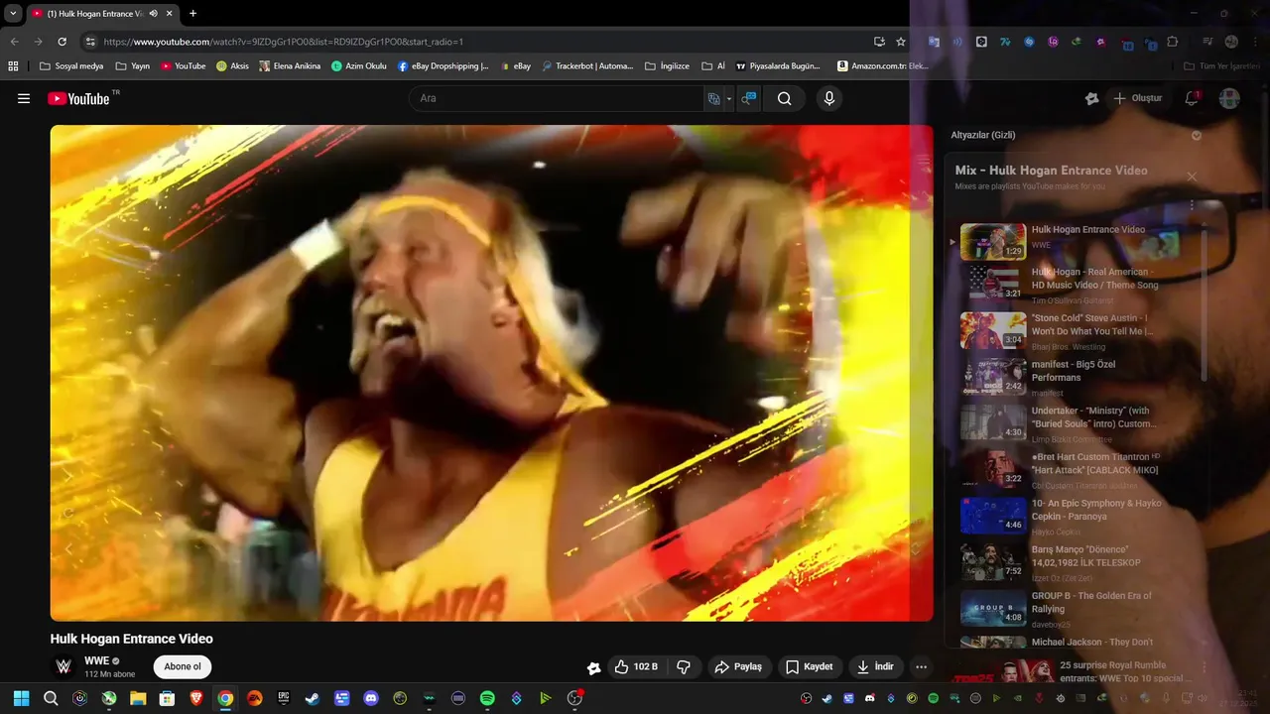Click the Hulk Hogan video player

point(492,373)
